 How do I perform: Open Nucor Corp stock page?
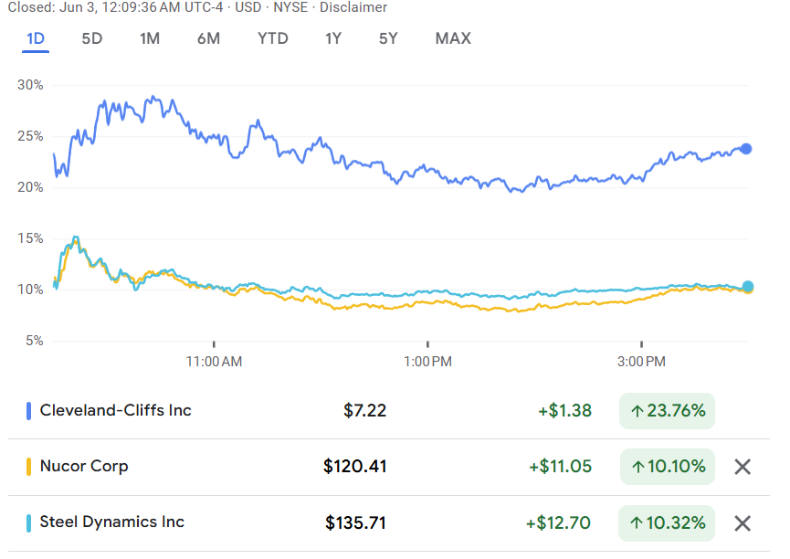(x=84, y=466)
